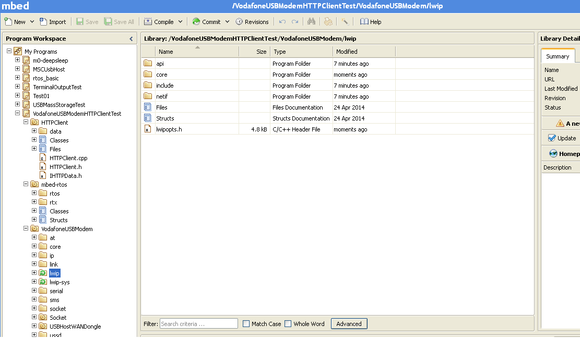580x338 pixels.
Task: Collapse the HTTPClient library node
Action: click(x=26, y=122)
